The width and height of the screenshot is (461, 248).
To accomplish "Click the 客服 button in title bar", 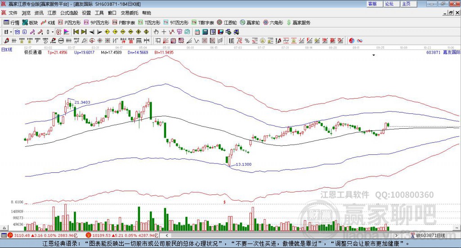I will point(375,4).
